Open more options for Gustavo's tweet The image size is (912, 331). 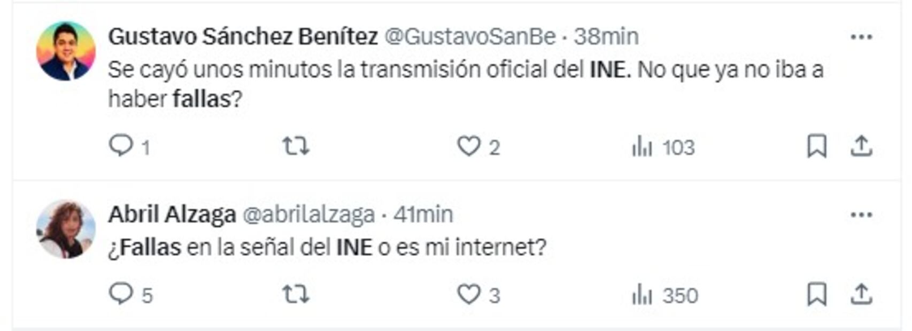pyautogui.click(x=861, y=37)
